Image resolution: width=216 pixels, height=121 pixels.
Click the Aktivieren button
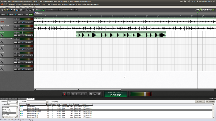pyautogui.click(x=39, y=10)
